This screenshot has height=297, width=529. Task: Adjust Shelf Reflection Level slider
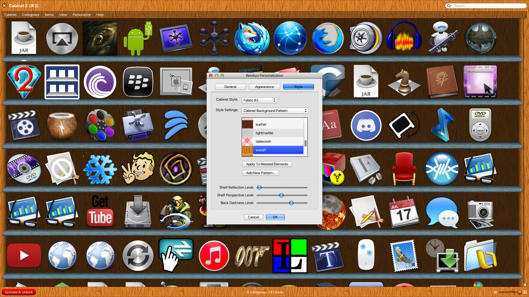tap(259, 188)
